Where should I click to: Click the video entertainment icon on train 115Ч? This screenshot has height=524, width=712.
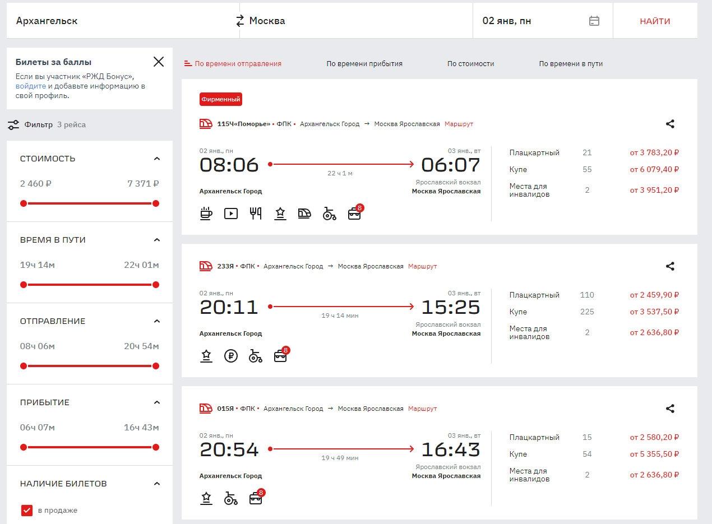point(231,214)
